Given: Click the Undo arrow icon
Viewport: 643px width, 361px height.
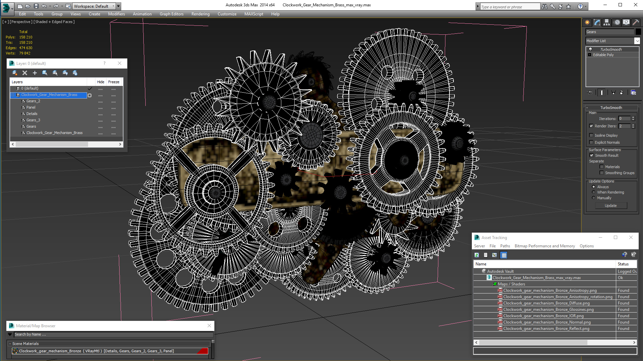Looking at the screenshot, I should click(44, 6).
